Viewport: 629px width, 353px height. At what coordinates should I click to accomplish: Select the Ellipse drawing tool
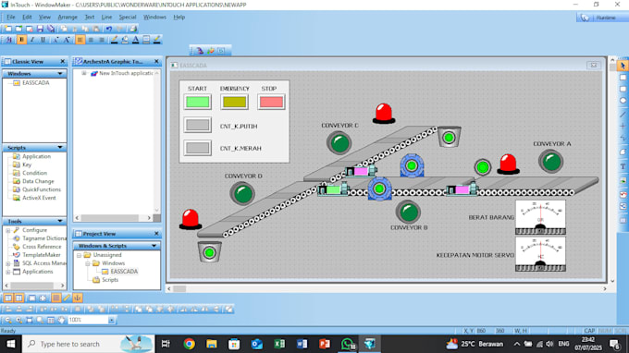pos(623,101)
